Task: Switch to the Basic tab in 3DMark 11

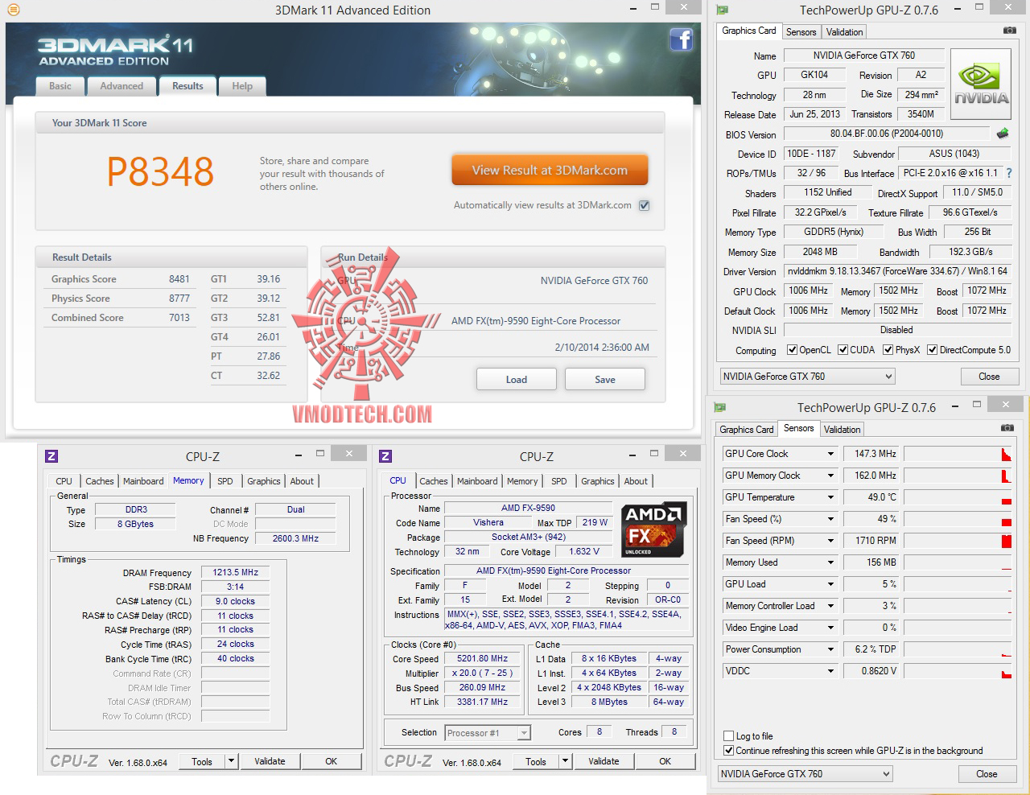Action: tap(60, 86)
